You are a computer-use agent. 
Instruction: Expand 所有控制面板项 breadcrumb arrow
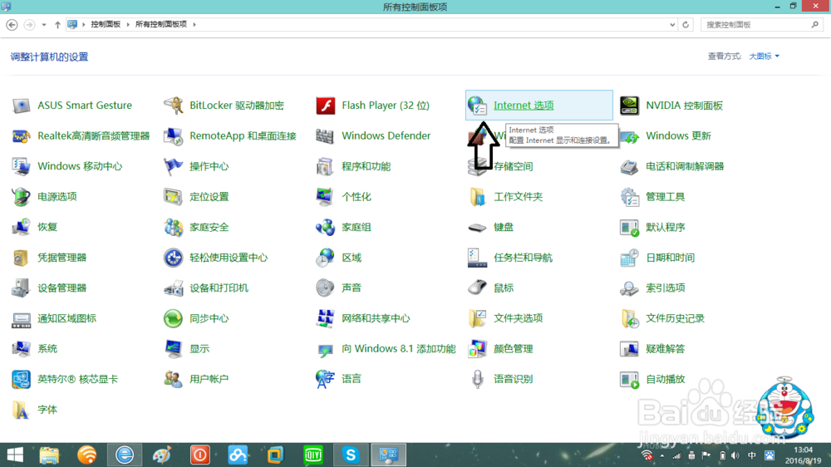click(x=194, y=24)
